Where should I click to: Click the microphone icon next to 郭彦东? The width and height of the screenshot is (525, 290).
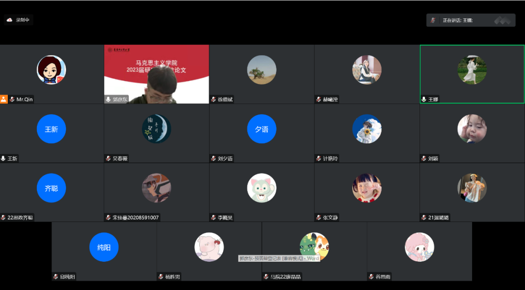point(108,100)
